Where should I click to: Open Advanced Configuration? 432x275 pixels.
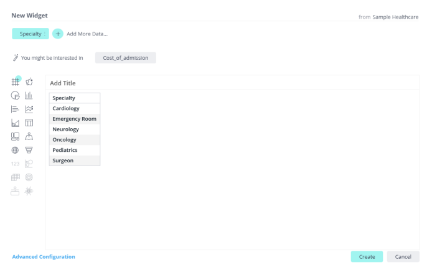tap(44, 256)
